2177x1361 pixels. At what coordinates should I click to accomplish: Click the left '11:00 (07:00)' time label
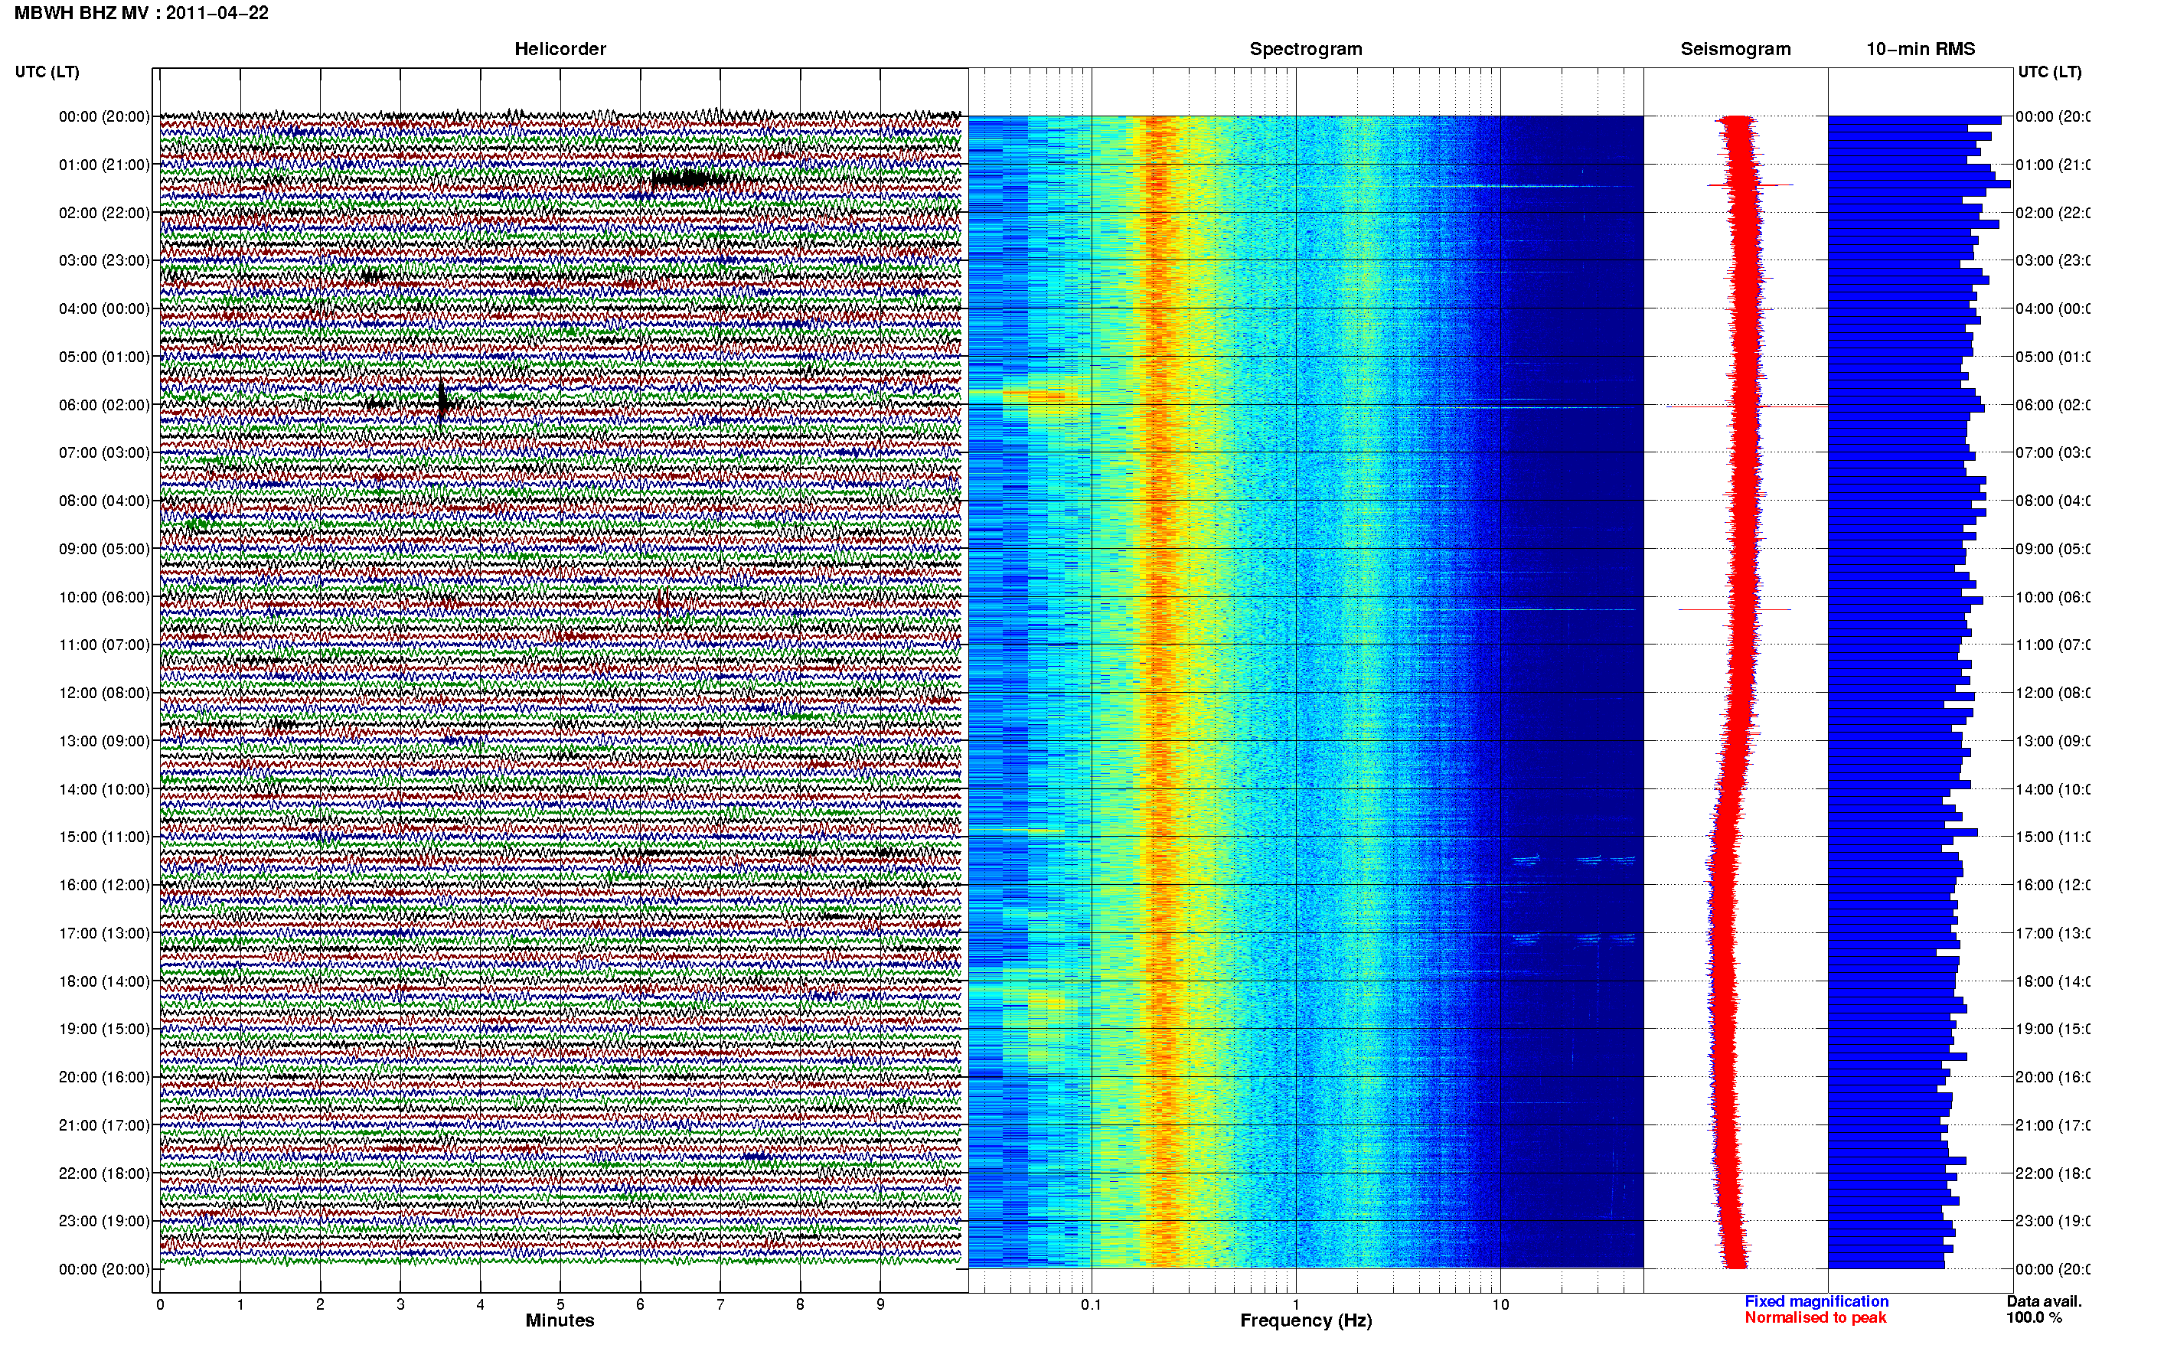tap(104, 645)
